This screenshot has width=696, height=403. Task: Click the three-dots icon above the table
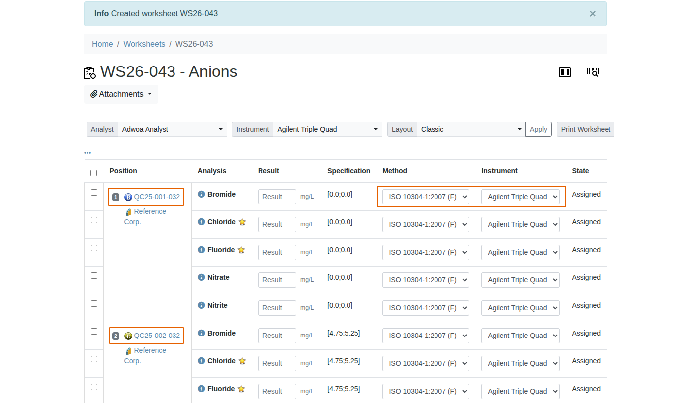pos(87,153)
